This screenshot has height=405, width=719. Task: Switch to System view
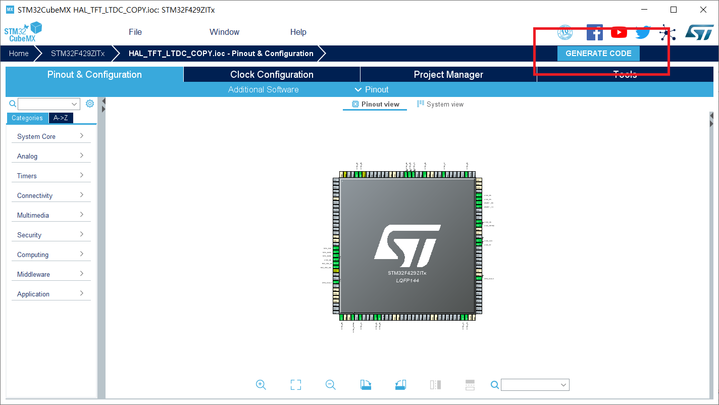point(440,104)
